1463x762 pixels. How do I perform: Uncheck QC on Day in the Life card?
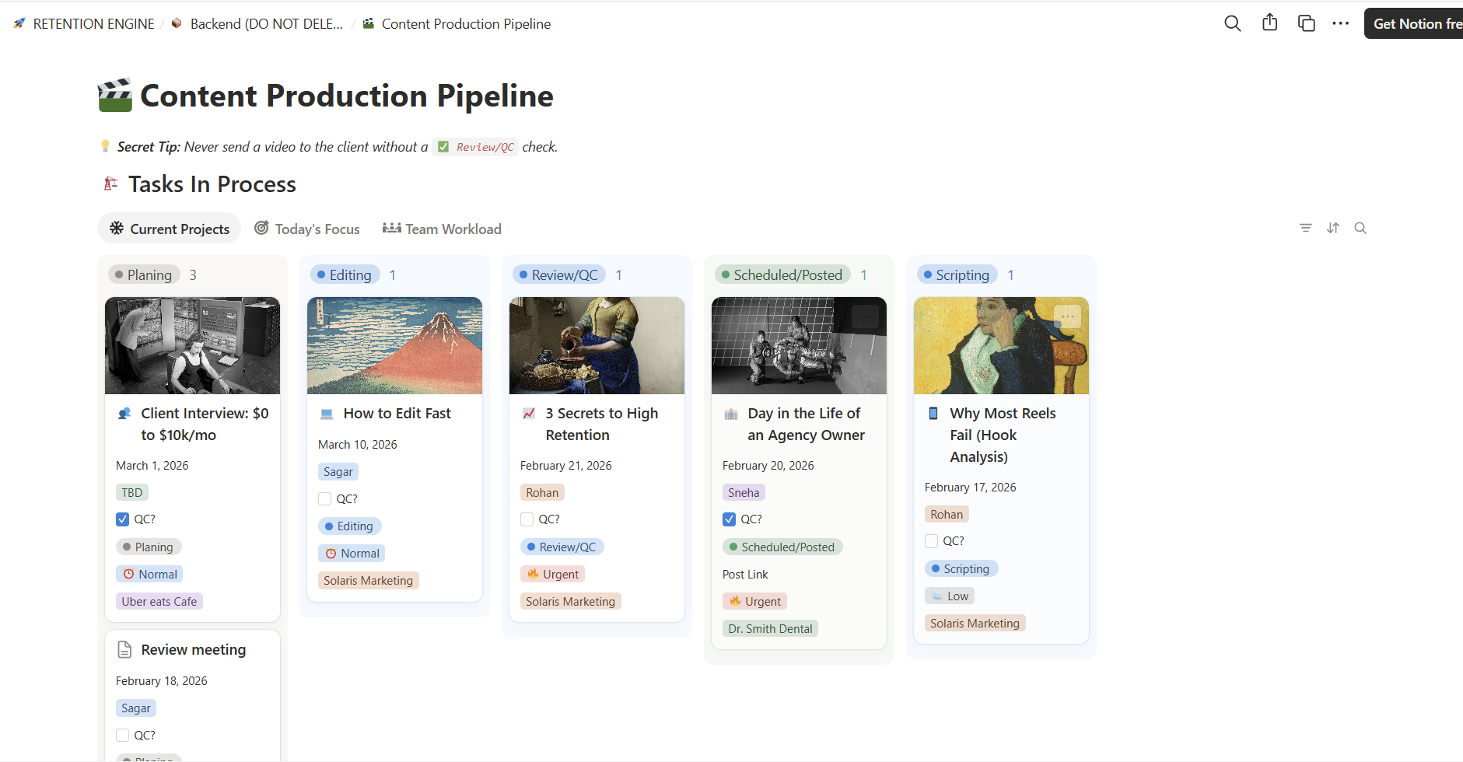pos(730,519)
